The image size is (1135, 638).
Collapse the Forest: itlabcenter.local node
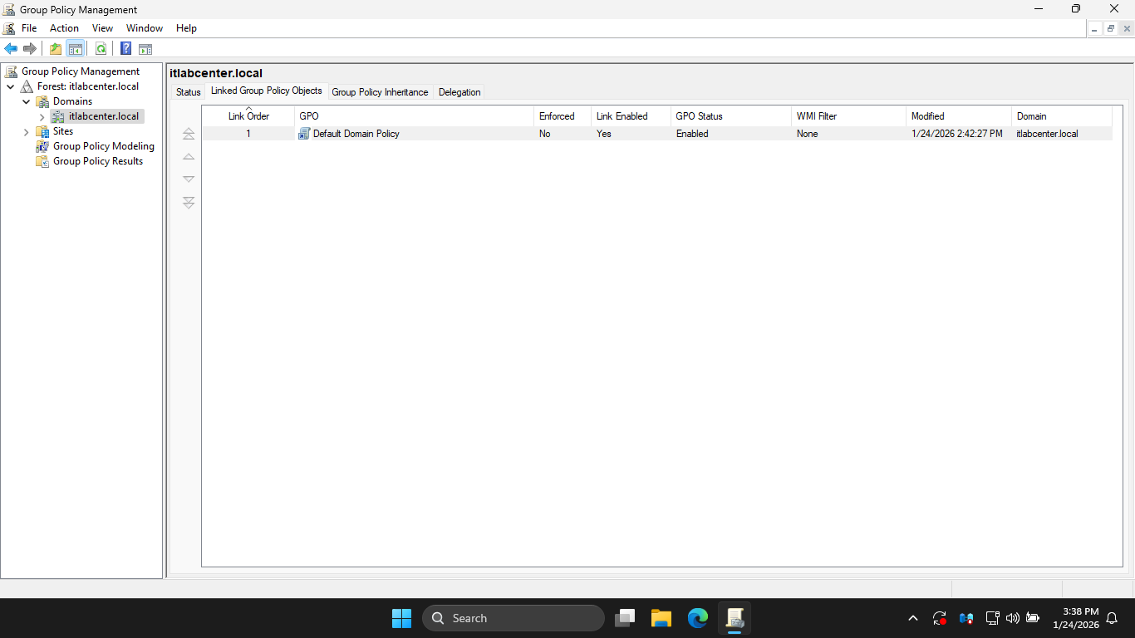(x=11, y=87)
